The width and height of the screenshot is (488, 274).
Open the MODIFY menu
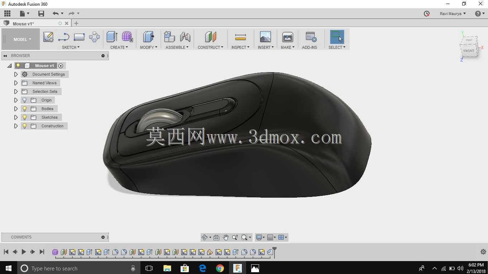tap(148, 47)
